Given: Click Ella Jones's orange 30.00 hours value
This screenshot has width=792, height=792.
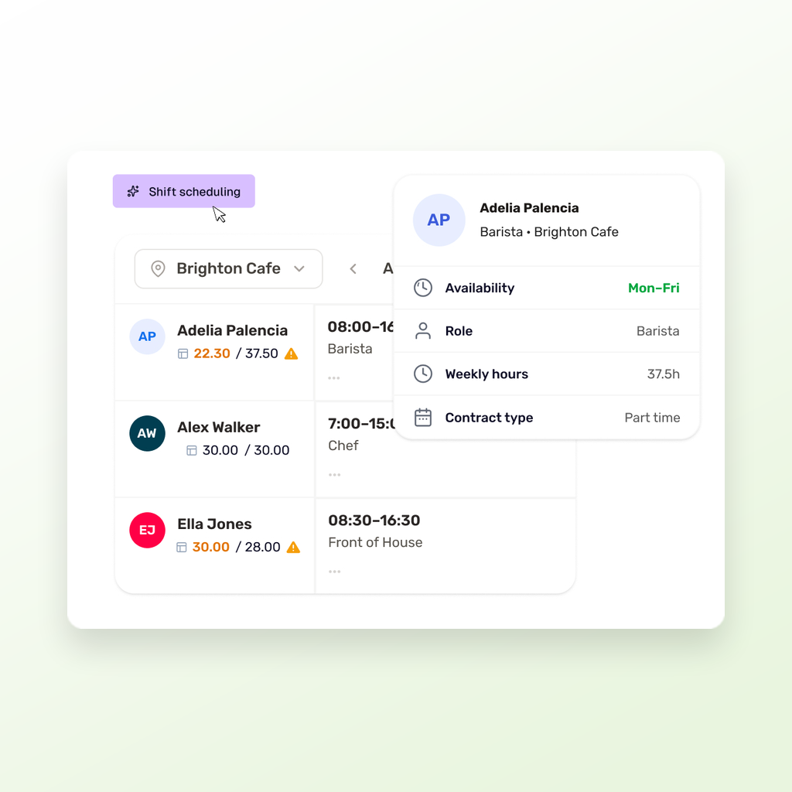Looking at the screenshot, I should pyautogui.click(x=210, y=547).
